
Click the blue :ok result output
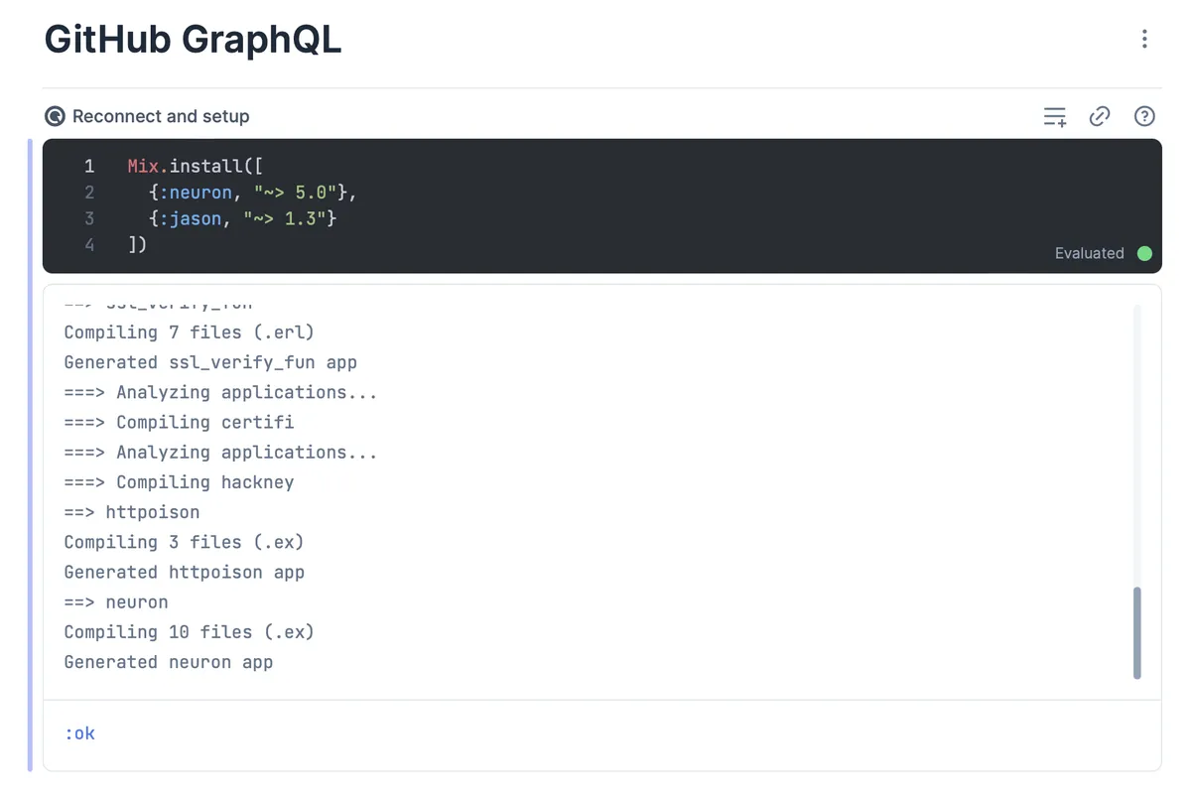pyautogui.click(x=79, y=732)
